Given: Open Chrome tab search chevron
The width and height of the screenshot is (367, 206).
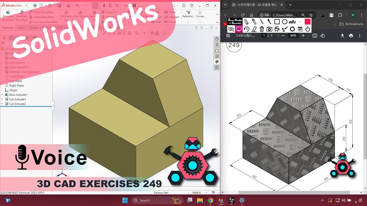Looking at the screenshot, I should (x=225, y=5).
